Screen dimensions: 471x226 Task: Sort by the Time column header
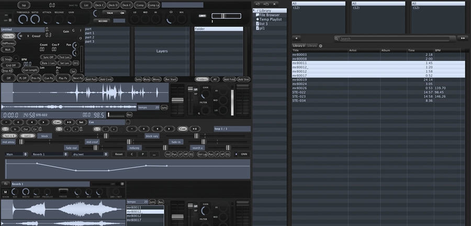pos(421,50)
